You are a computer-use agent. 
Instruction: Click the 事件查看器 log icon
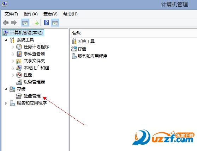[x=19, y=54]
